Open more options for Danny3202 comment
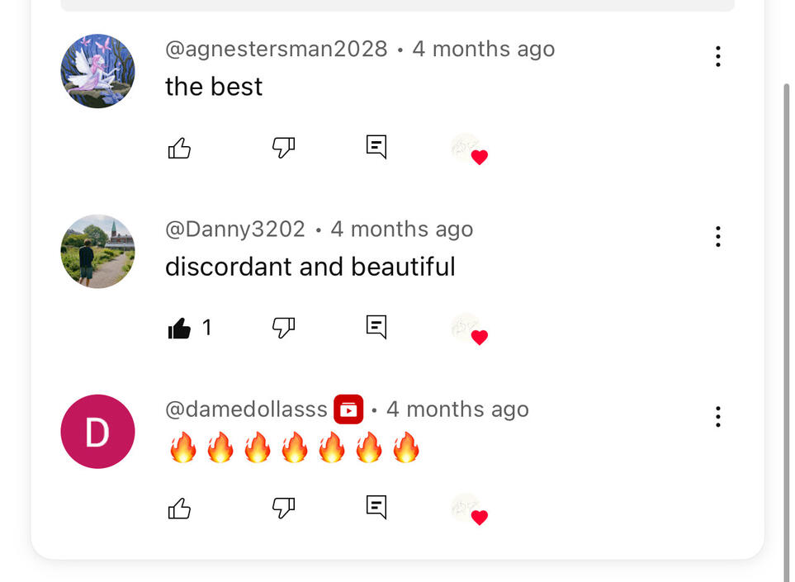The image size is (795, 582). pyautogui.click(x=718, y=237)
